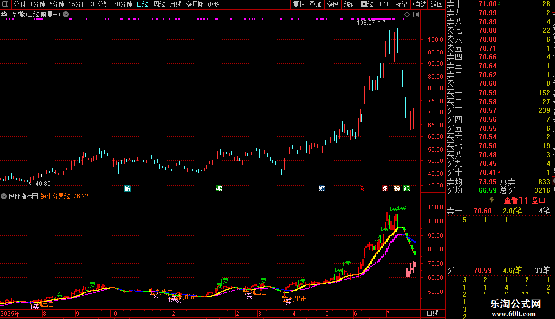Click the 解 event marker
This screenshot has height=319, width=555.
(127, 188)
